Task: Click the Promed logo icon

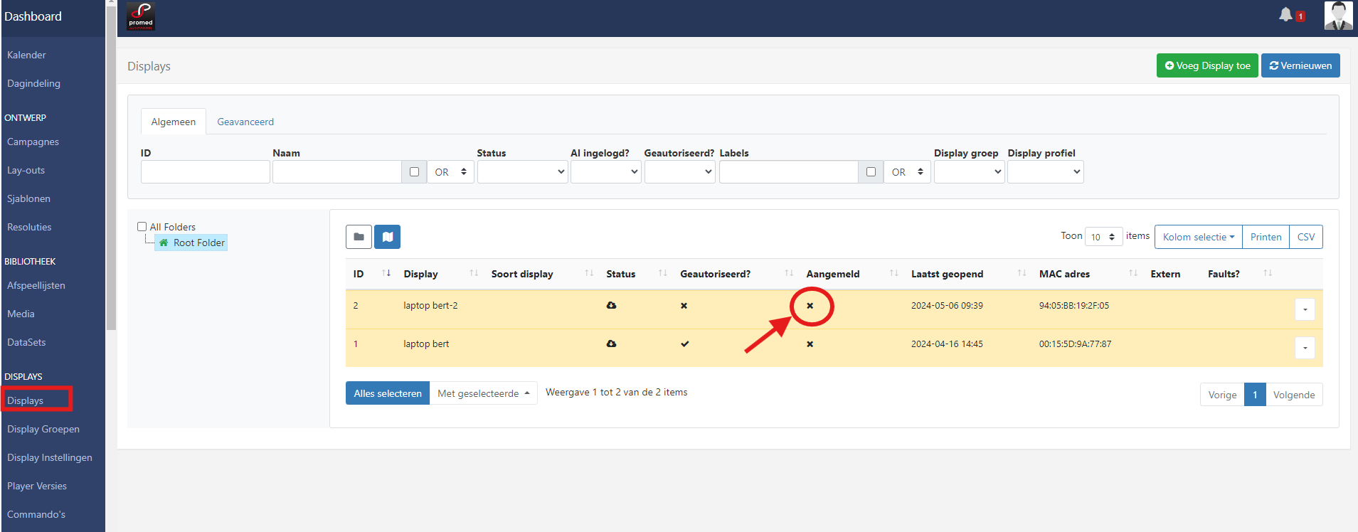Action: tap(141, 16)
